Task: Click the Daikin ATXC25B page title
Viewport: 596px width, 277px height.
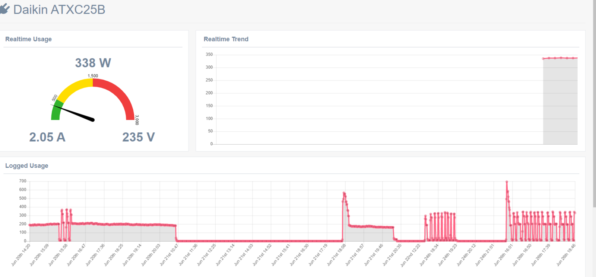Action: coord(59,9)
